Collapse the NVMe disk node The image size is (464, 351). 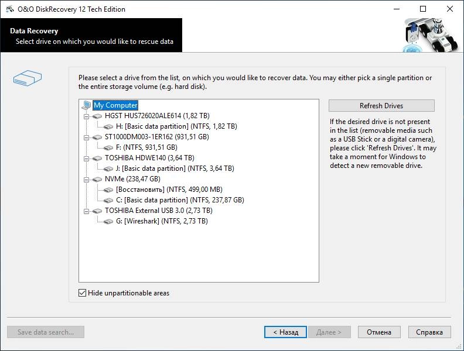pyautogui.click(x=86, y=180)
